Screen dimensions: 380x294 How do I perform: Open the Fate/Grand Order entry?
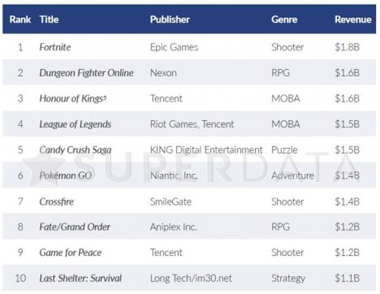74,227
